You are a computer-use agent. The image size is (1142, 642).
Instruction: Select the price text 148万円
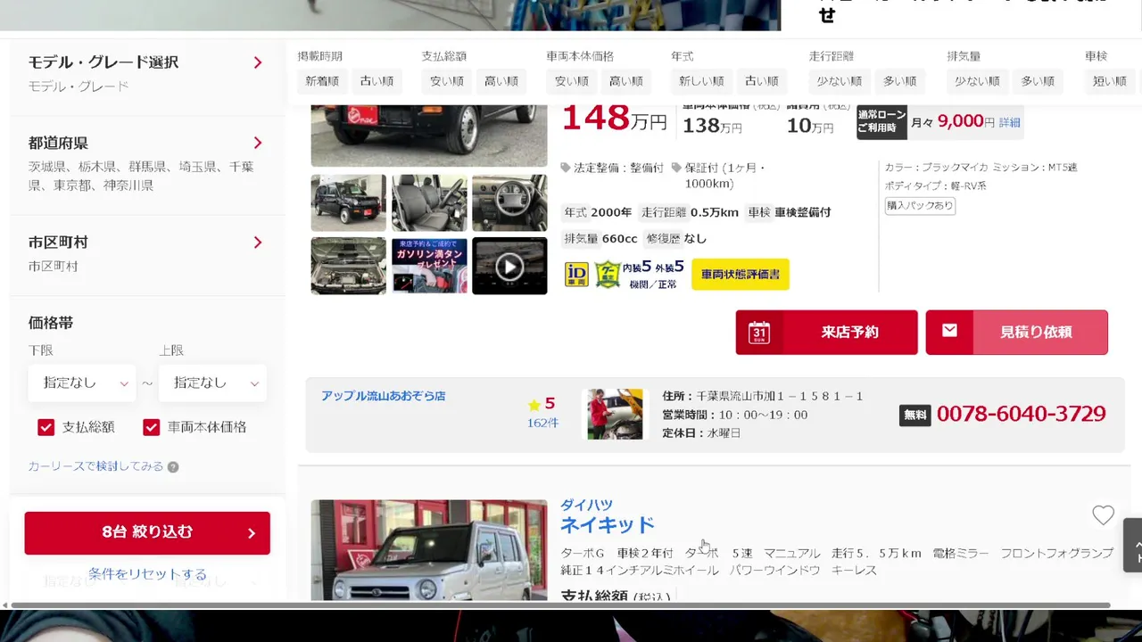point(614,119)
